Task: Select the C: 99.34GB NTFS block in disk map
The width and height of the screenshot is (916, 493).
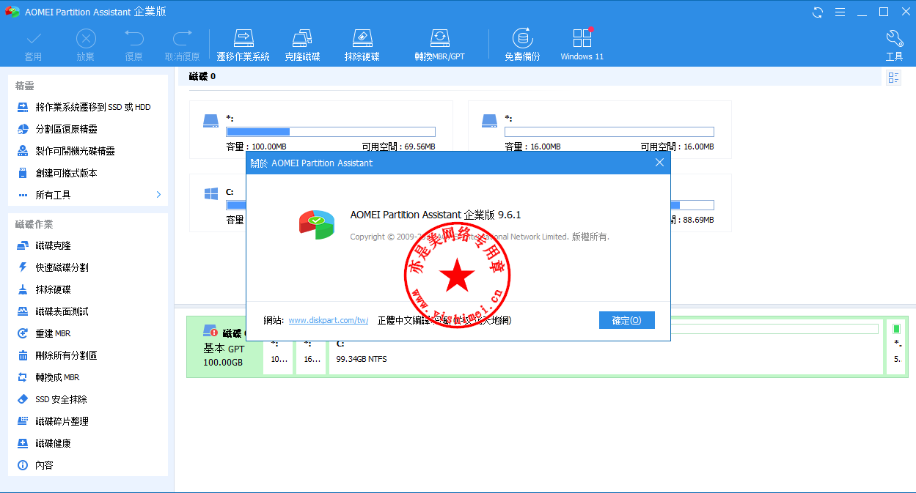Action: click(606, 357)
